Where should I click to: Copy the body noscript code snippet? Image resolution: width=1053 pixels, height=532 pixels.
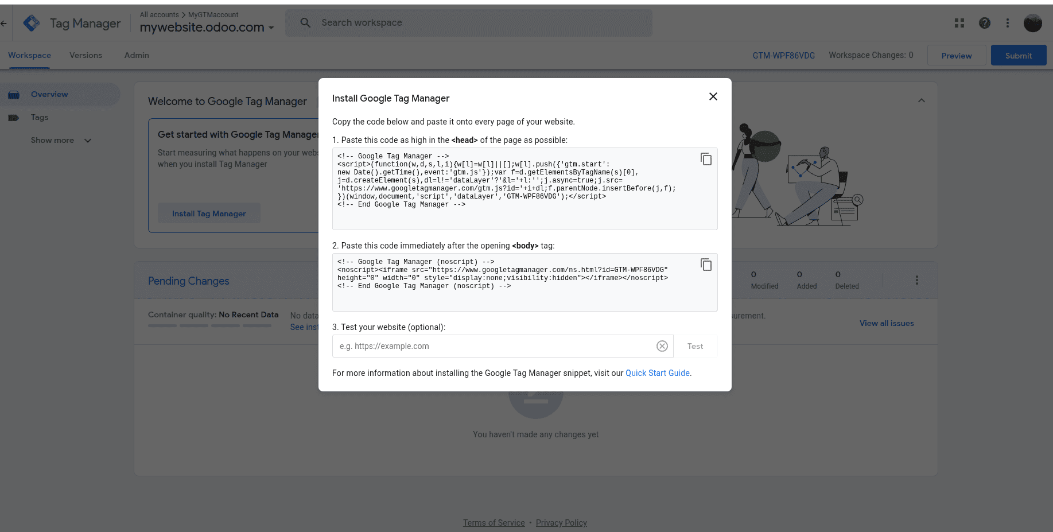706,265
